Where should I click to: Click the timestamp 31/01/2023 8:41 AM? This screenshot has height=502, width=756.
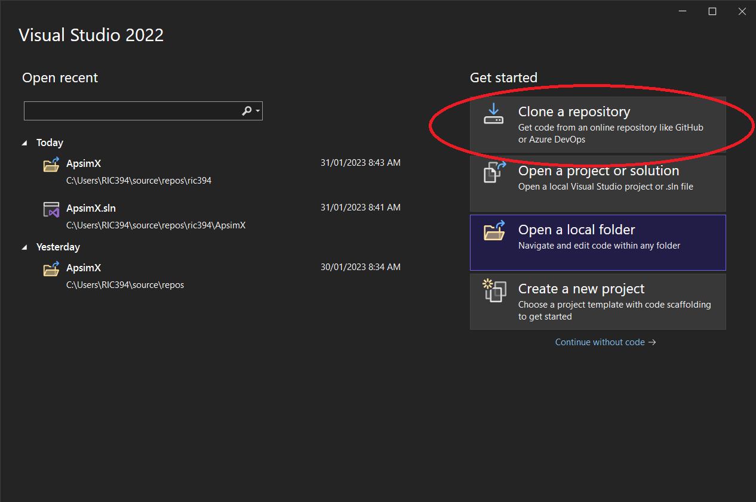361,207
